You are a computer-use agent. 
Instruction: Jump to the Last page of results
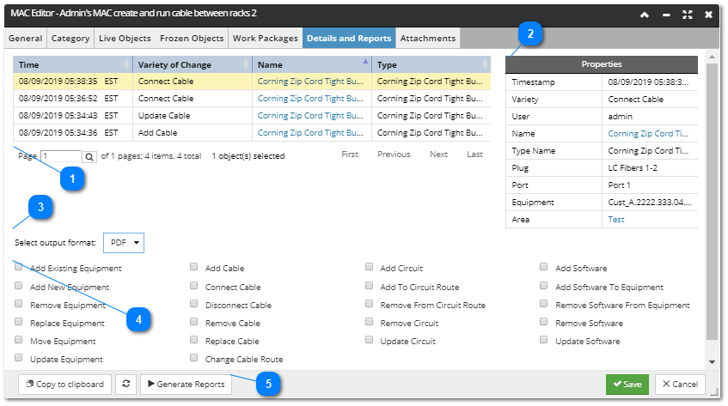point(475,155)
